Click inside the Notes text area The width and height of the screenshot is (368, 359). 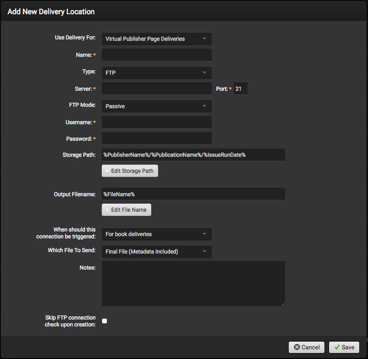coord(193,283)
